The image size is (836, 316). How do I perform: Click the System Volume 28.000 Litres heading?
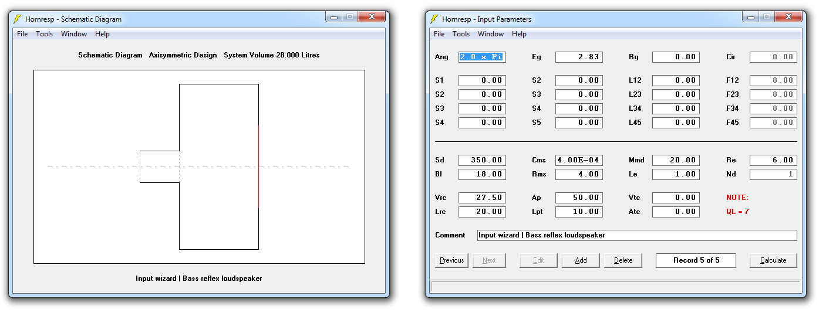(272, 55)
